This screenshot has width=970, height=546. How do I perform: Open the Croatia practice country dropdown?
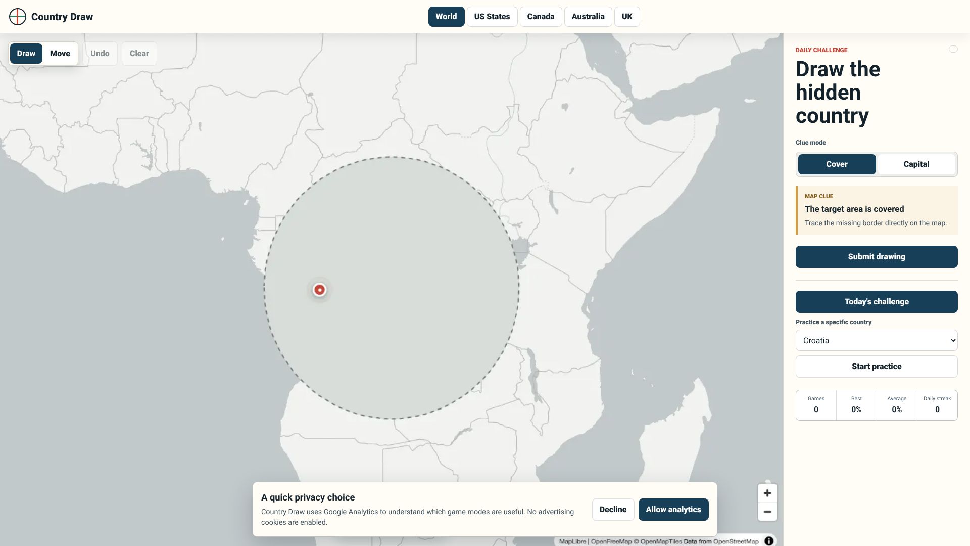pos(877,340)
